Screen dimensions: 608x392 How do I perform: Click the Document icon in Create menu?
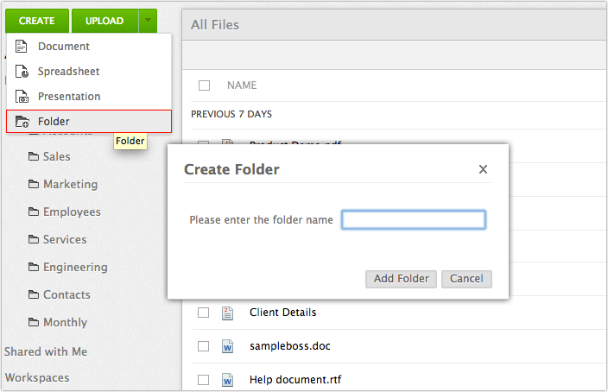pyautogui.click(x=22, y=47)
